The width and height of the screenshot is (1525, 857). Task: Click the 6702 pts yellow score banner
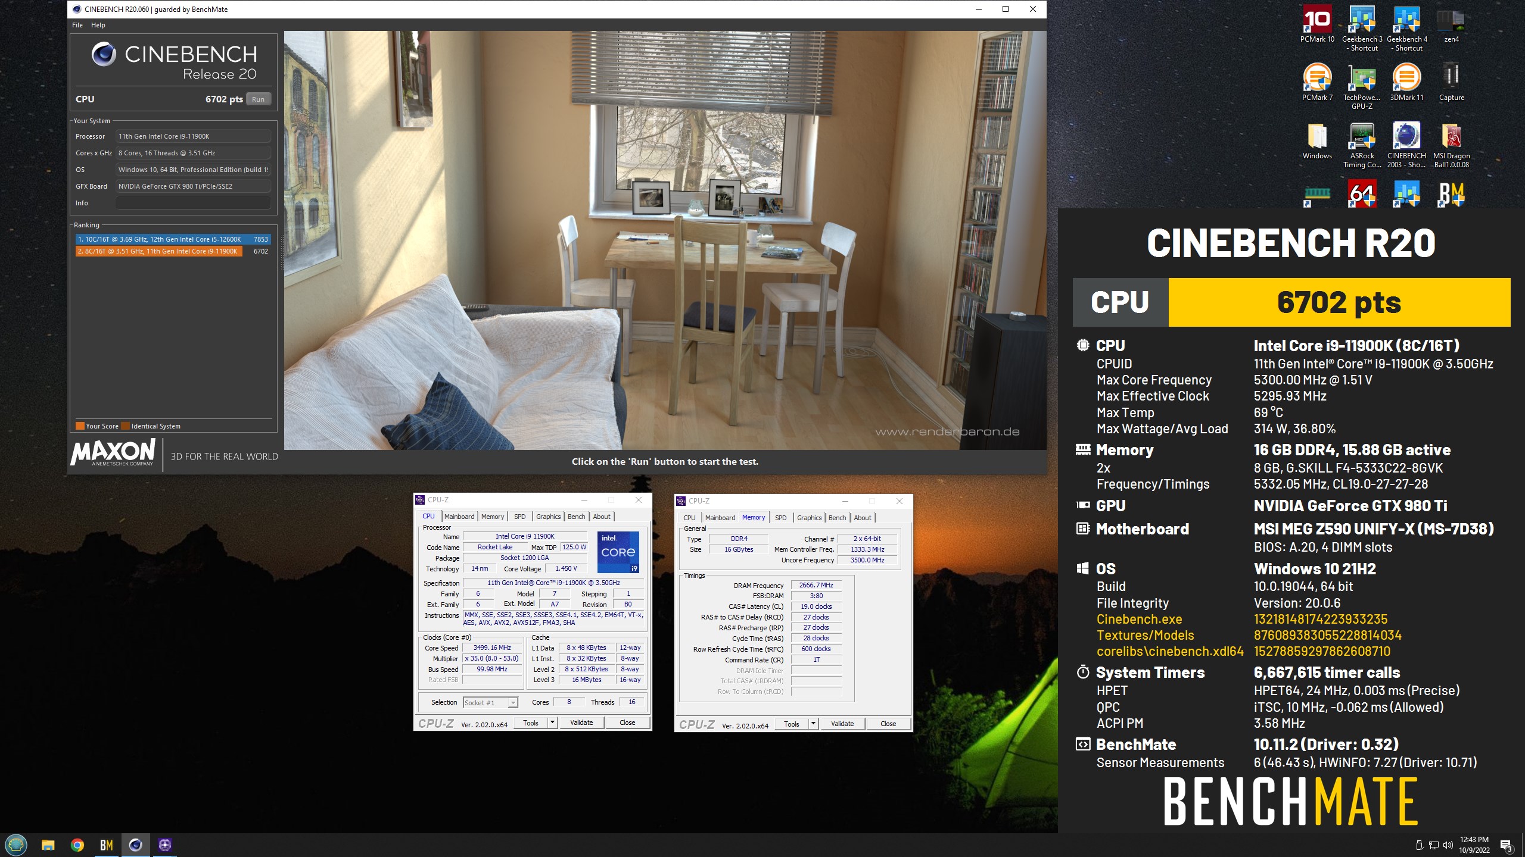click(1339, 302)
